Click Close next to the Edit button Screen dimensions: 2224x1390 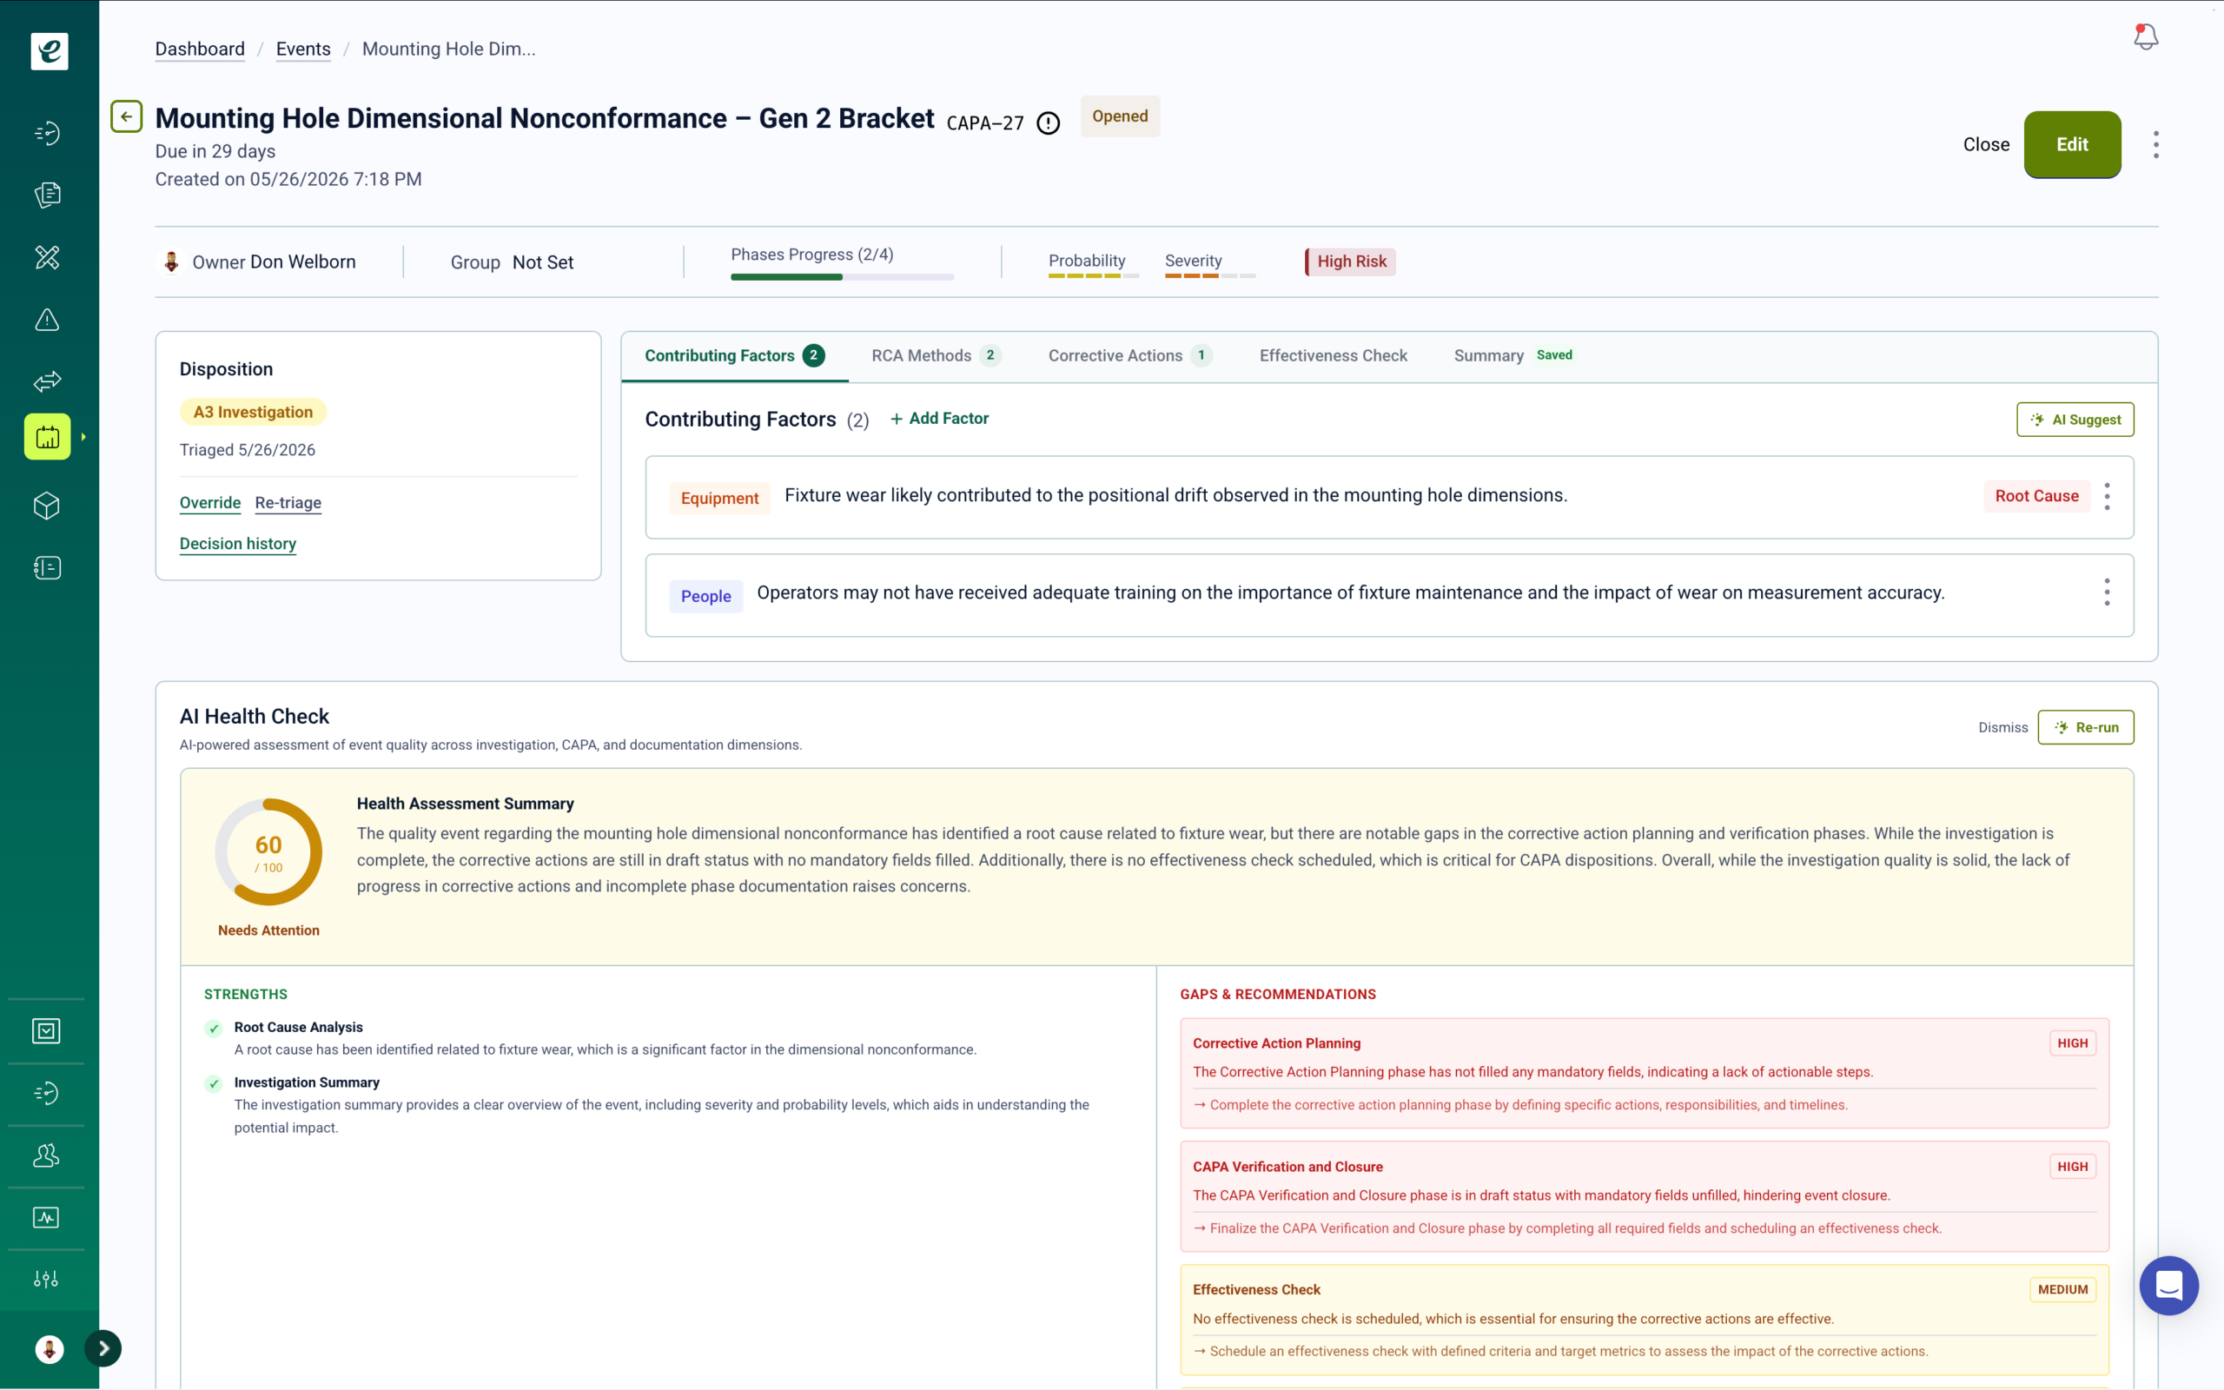click(1987, 144)
